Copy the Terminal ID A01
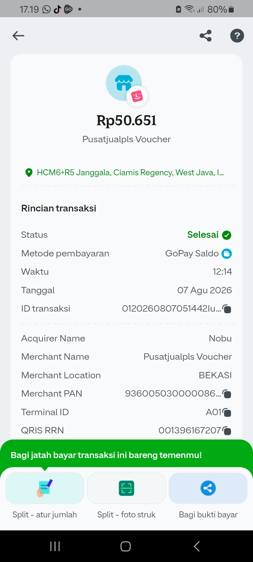253x562 pixels. [x=227, y=412]
